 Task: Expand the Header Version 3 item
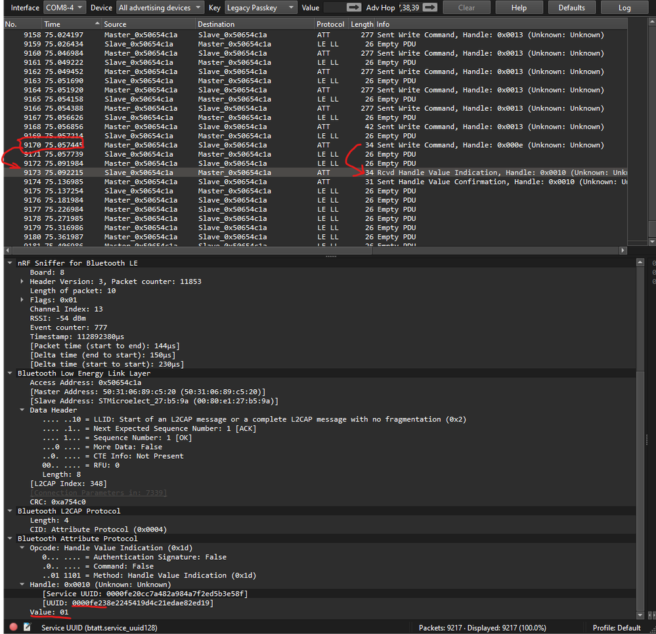click(22, 281)
